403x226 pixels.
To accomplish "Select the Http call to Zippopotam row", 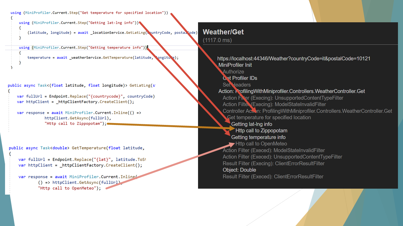I will point(261,131).
